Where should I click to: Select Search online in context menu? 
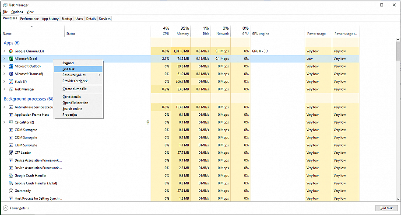coord(78,108)
